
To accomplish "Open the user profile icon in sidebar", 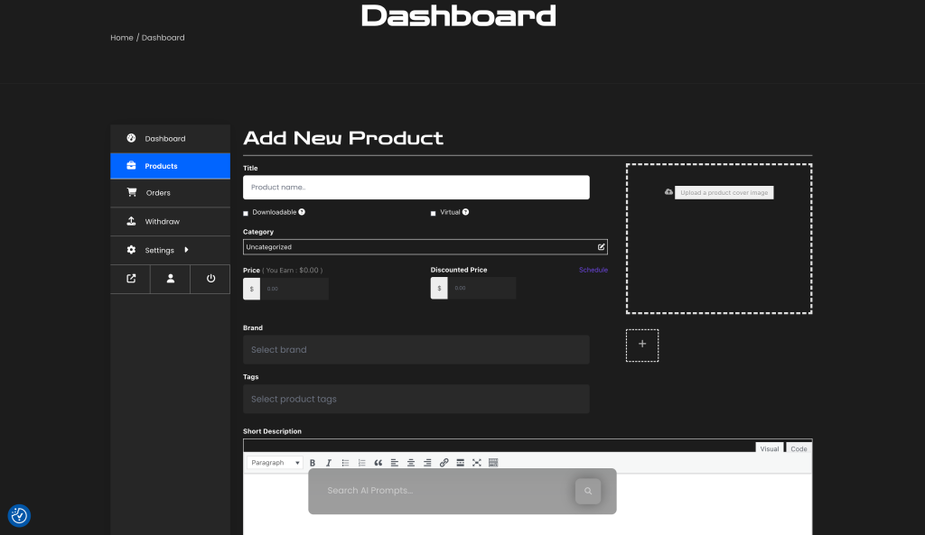I will 171,279.
